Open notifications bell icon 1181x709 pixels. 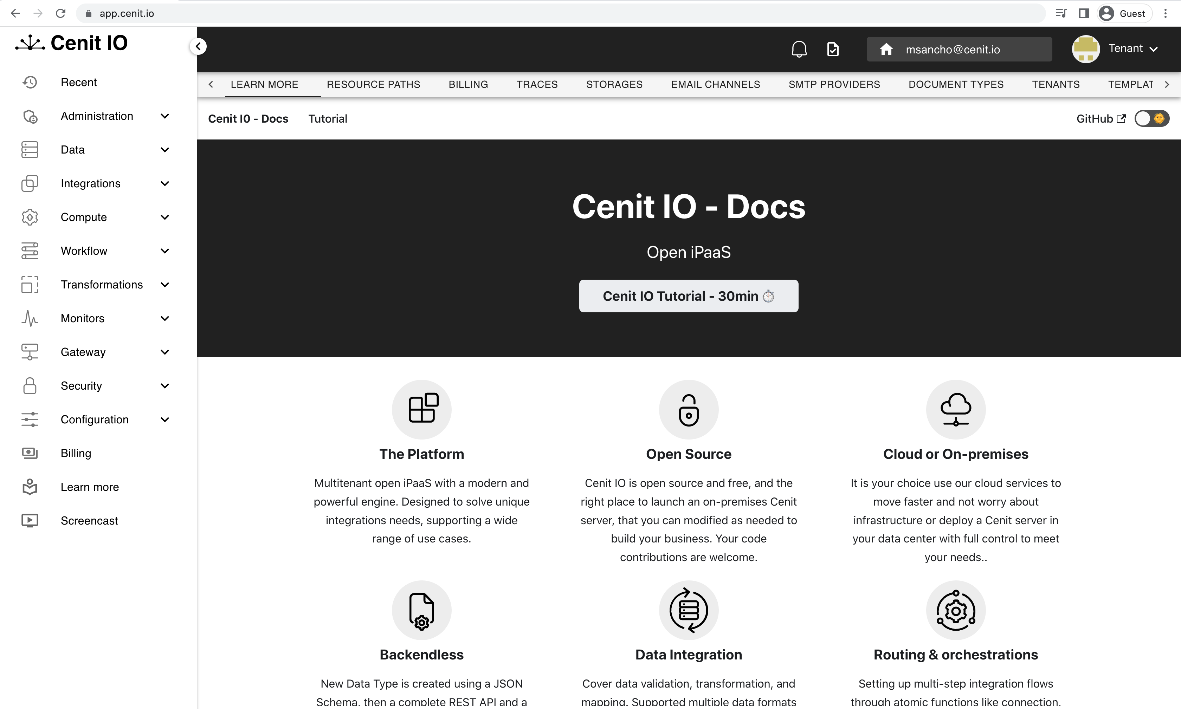click(x=799, y=49)
